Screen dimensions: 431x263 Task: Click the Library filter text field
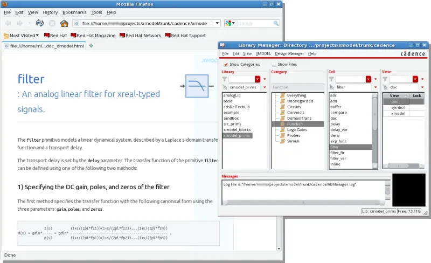coord(241,79)
